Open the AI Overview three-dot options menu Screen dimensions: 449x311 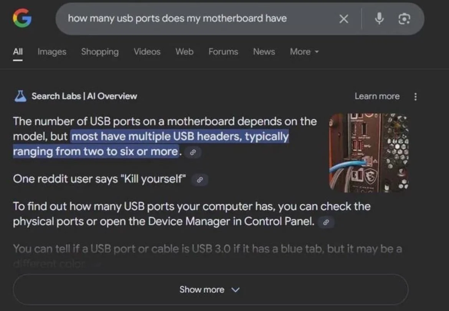coord(416,96)
